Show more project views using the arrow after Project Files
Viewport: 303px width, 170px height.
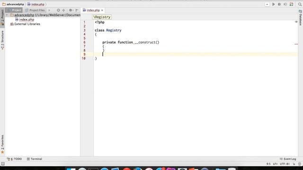point(49,10)
